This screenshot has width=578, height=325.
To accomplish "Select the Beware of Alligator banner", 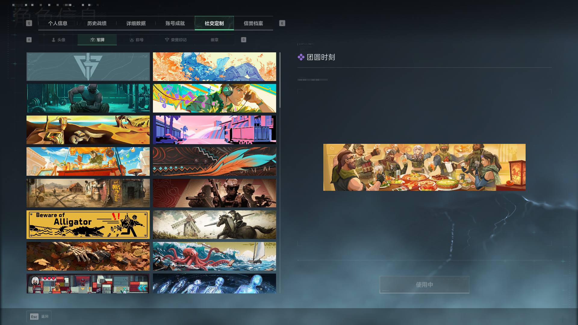I will 88,224.
